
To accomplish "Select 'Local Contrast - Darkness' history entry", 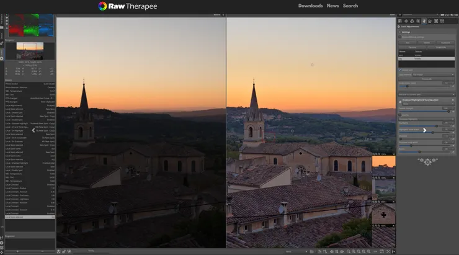I will (x=30, y=195).
